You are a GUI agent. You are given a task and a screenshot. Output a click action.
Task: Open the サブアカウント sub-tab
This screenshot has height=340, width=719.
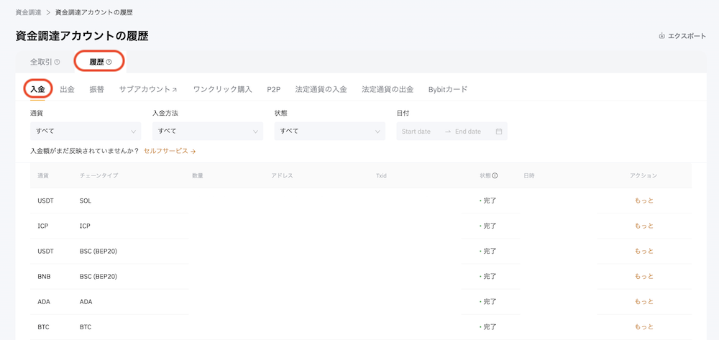148,89
